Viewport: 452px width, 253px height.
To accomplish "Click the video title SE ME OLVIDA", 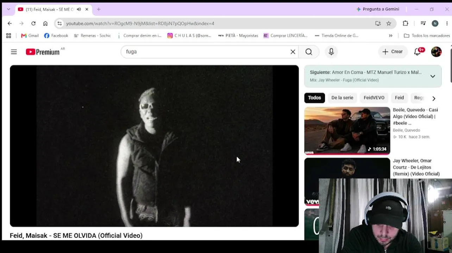I will click(x=76, y=235).
